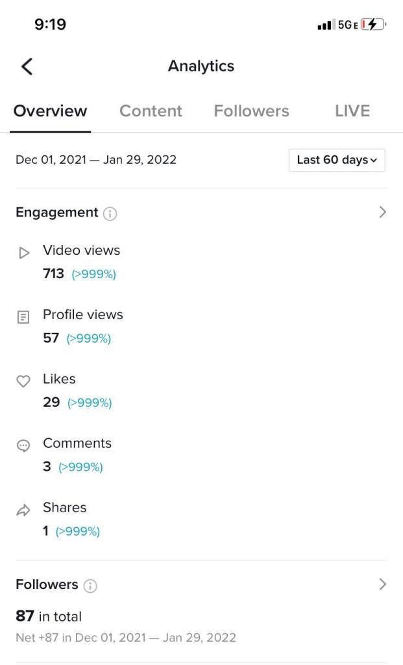The width and height of the screenshot is (403, 665).
Task: Tap the Video views play icon
Action: click(x=24, y=253)
